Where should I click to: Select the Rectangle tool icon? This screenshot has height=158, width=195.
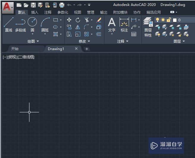pyautogui.click(x=56, y=20)
